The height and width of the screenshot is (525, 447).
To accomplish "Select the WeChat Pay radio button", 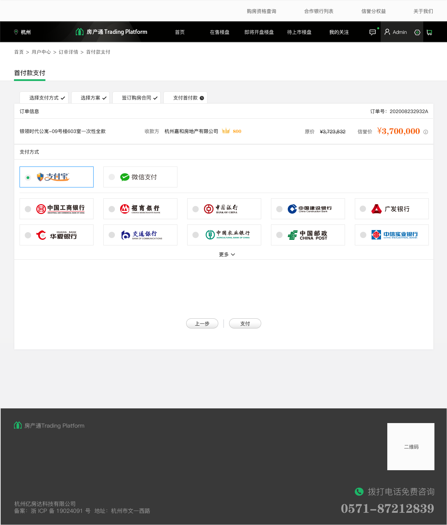I will pyautogui.click(x=112, y=177).
